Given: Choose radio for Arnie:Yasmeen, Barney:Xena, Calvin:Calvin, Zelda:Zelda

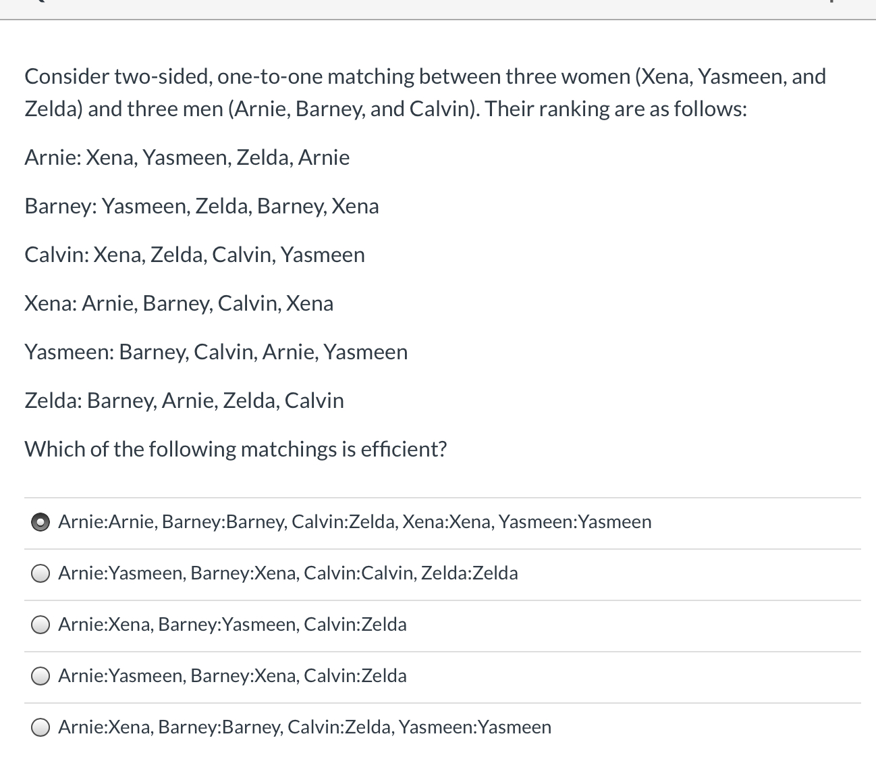Looking at the screenshot, I should [40, 573].
